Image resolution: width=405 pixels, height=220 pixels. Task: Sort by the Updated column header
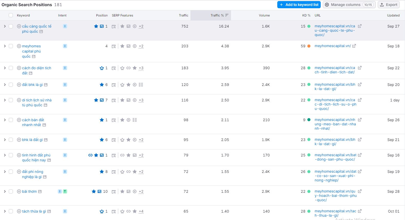click(x=393, y=15)
